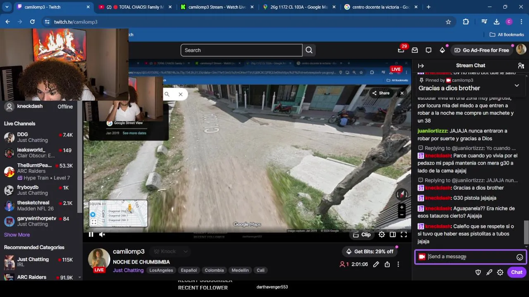Reload the Twitch page
Image resolution: width=529 pixels, height=297 pixels.
pyautogui.click(x=32, y=22)
